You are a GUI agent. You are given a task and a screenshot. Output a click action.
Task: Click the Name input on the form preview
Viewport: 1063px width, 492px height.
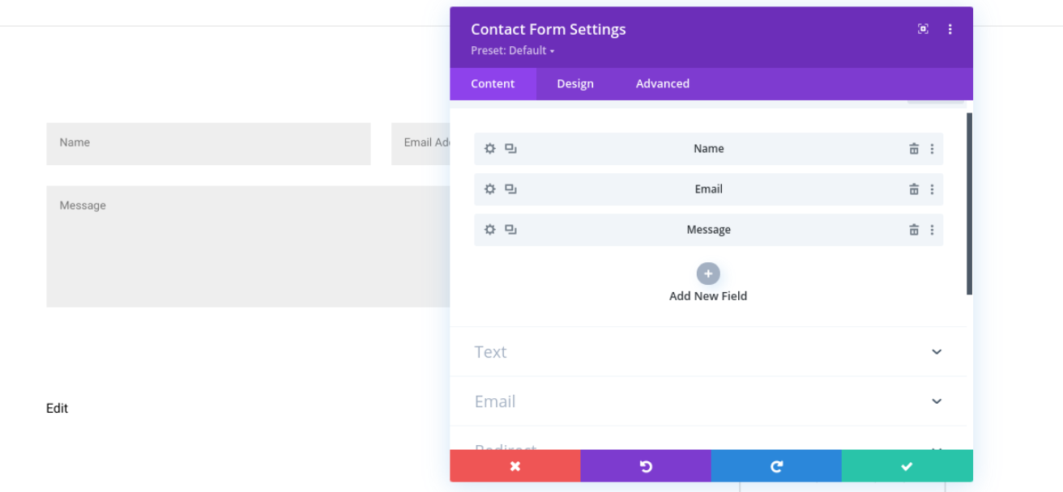point(208,143)
